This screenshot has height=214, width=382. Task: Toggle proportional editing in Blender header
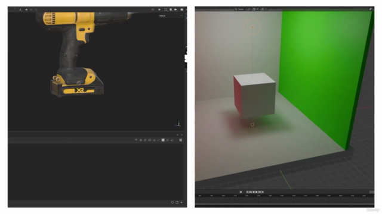[263, 10]
